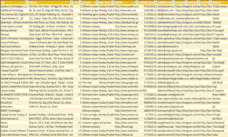Viewport: 228px width, 137px height.
Task: Select phone number 18884276278
Action: pos(148,111)
